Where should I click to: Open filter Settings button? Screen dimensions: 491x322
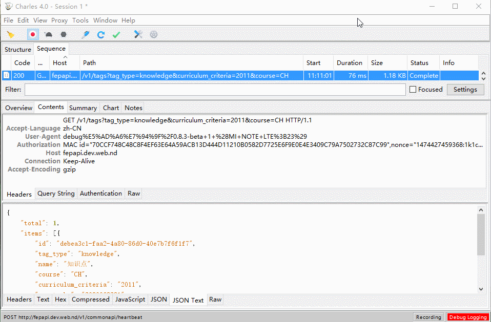465,89
